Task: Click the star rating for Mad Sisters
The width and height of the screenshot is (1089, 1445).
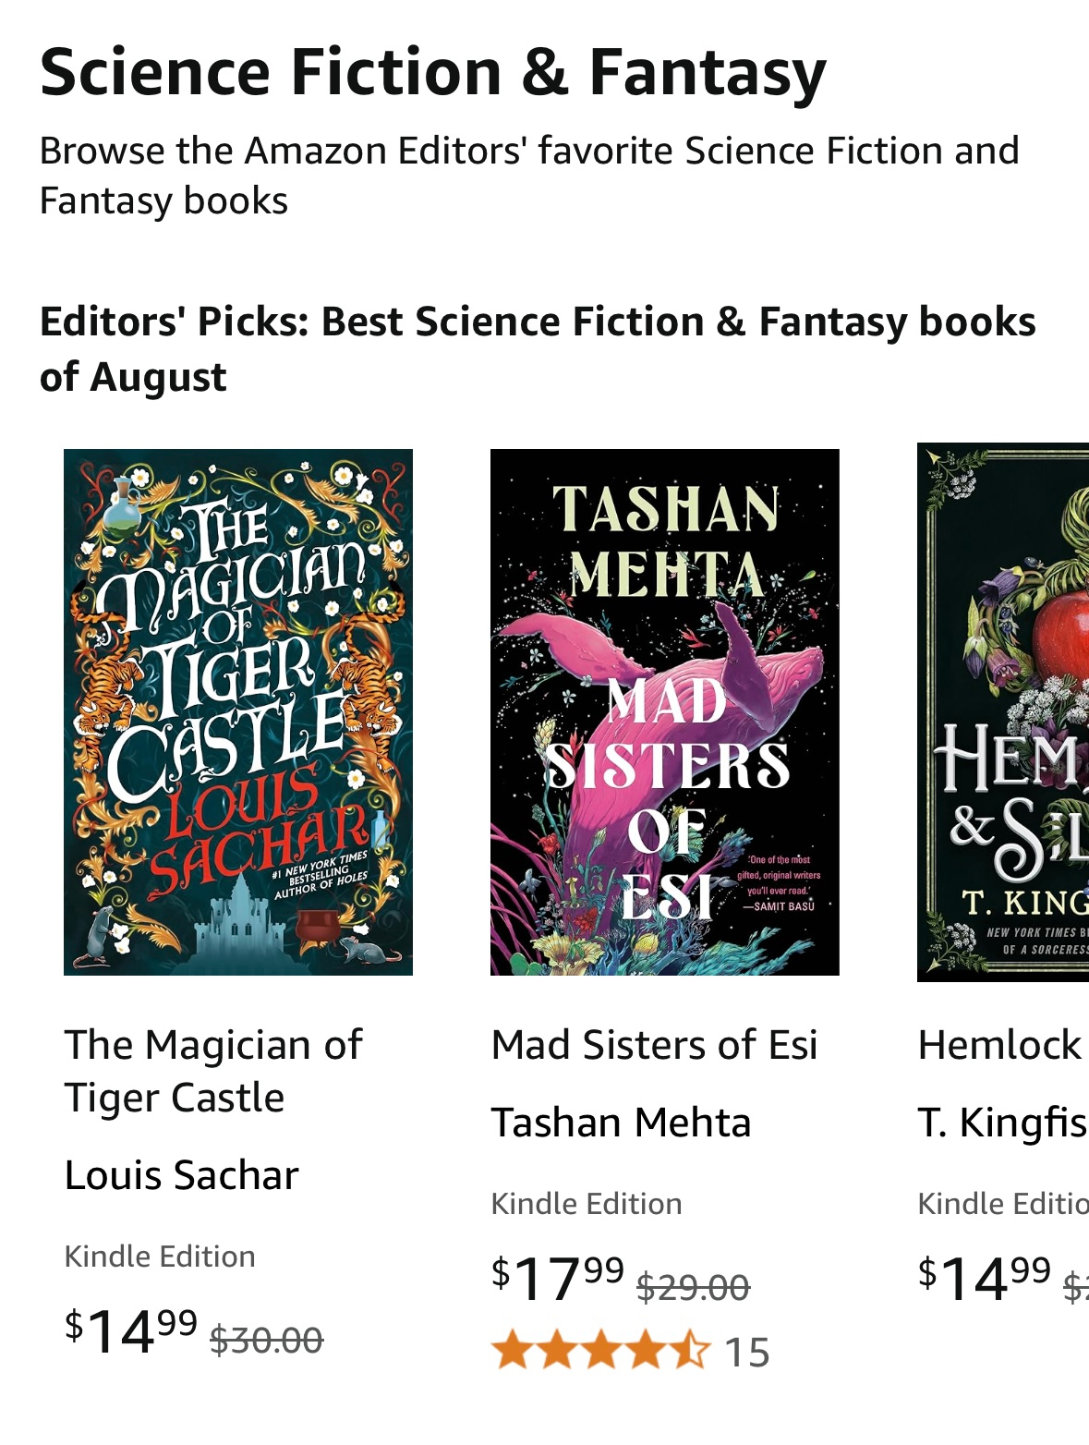Action: tap(601, 1352)
